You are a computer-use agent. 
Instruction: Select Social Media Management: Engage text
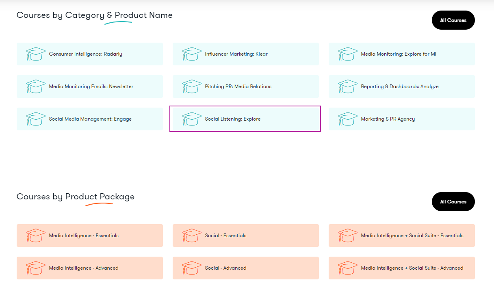tap(90, 119)
